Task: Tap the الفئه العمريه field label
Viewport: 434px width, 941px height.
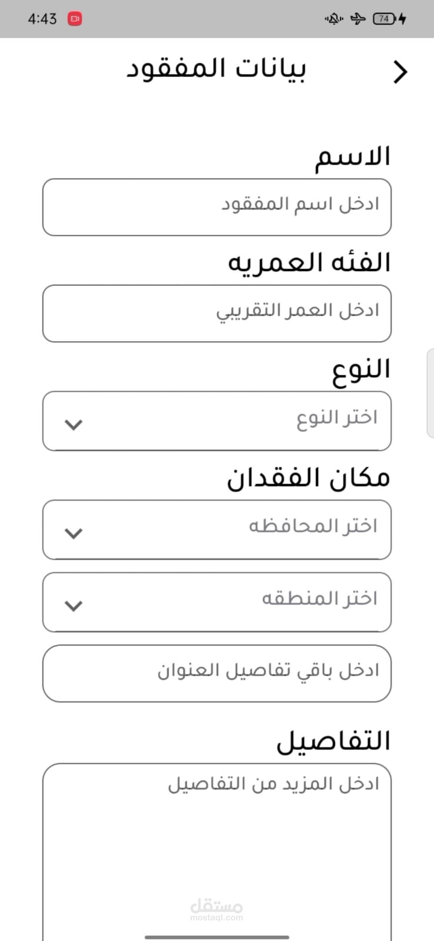Action: 309,262
